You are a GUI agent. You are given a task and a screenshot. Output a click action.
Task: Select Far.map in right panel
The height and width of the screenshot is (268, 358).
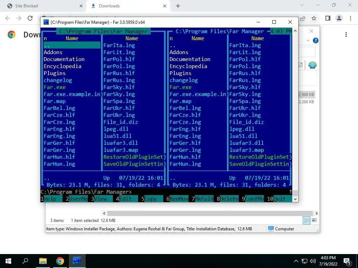tap(181, 101)
